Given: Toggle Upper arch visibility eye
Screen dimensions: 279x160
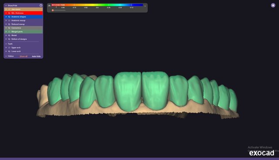Looking at the screenshot, I should tap(9, 48).
